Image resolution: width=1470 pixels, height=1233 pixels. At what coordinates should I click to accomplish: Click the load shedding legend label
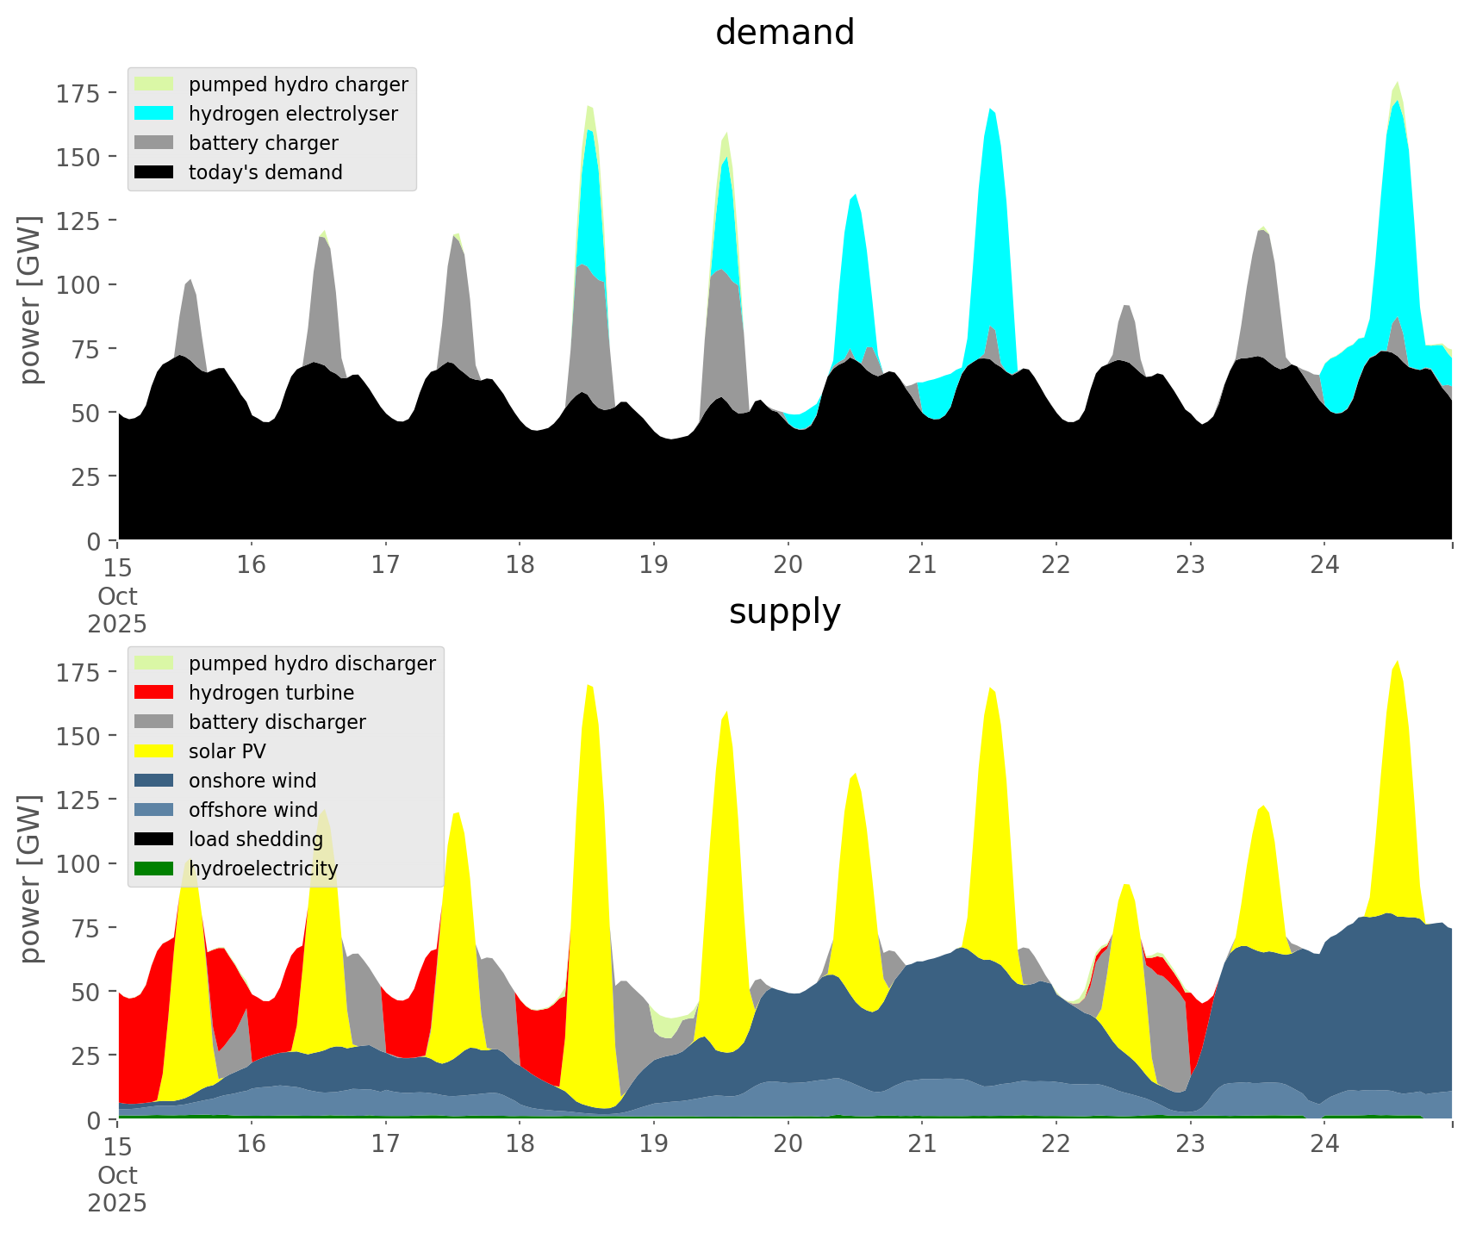256,839
